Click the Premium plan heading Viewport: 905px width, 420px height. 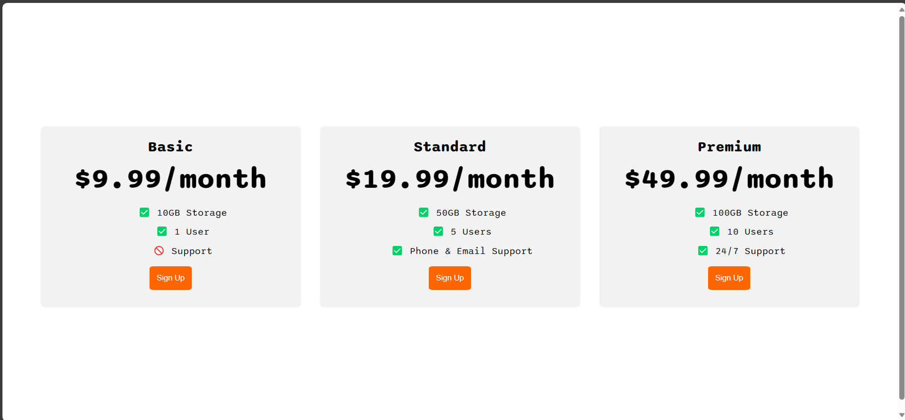tap(729, 147)
